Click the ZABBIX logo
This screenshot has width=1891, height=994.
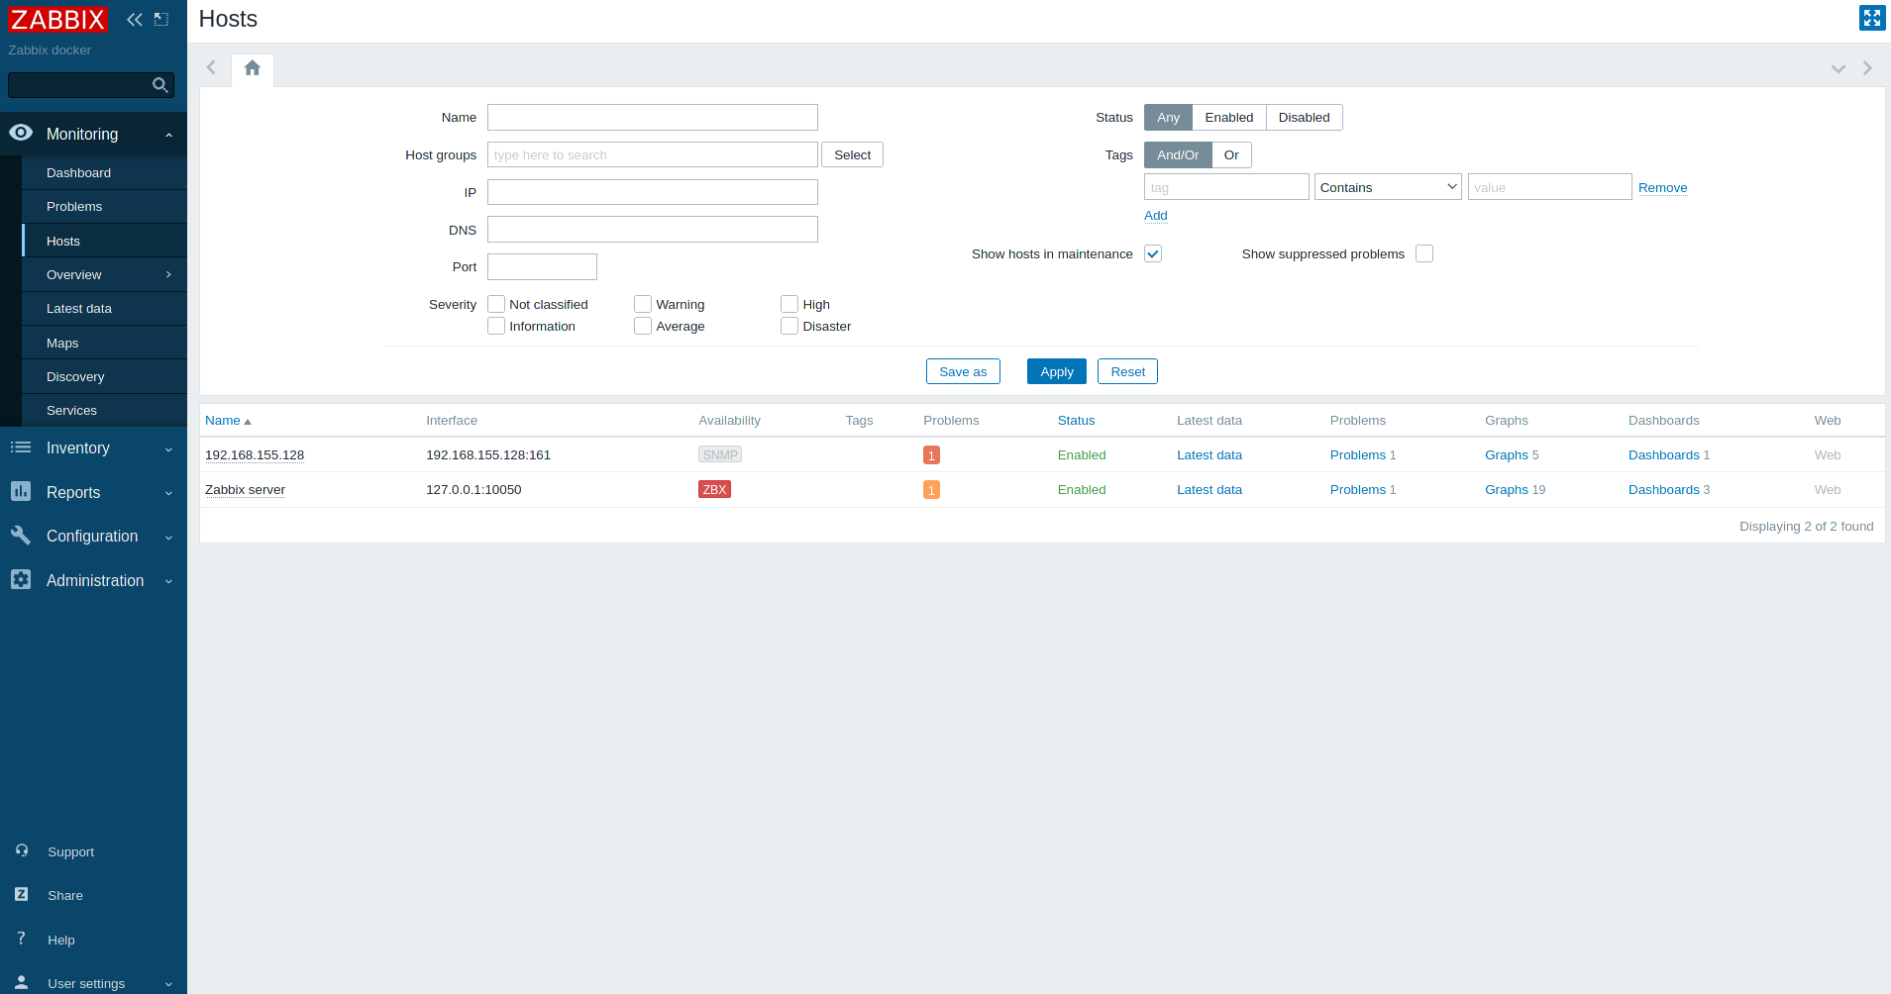click(x=57, y=20)
